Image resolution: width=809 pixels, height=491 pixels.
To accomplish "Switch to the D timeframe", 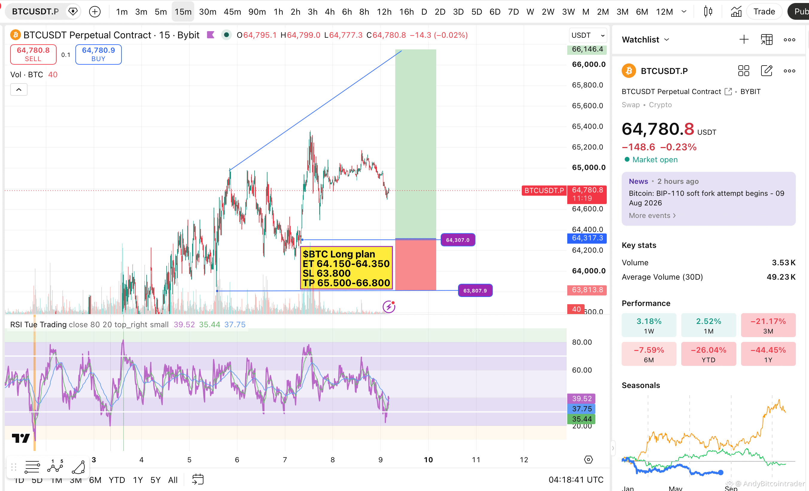I will coord(424,12).
